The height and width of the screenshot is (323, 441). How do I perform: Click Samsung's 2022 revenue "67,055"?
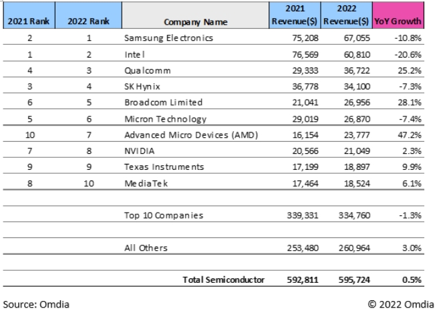(x=357, y=37)
